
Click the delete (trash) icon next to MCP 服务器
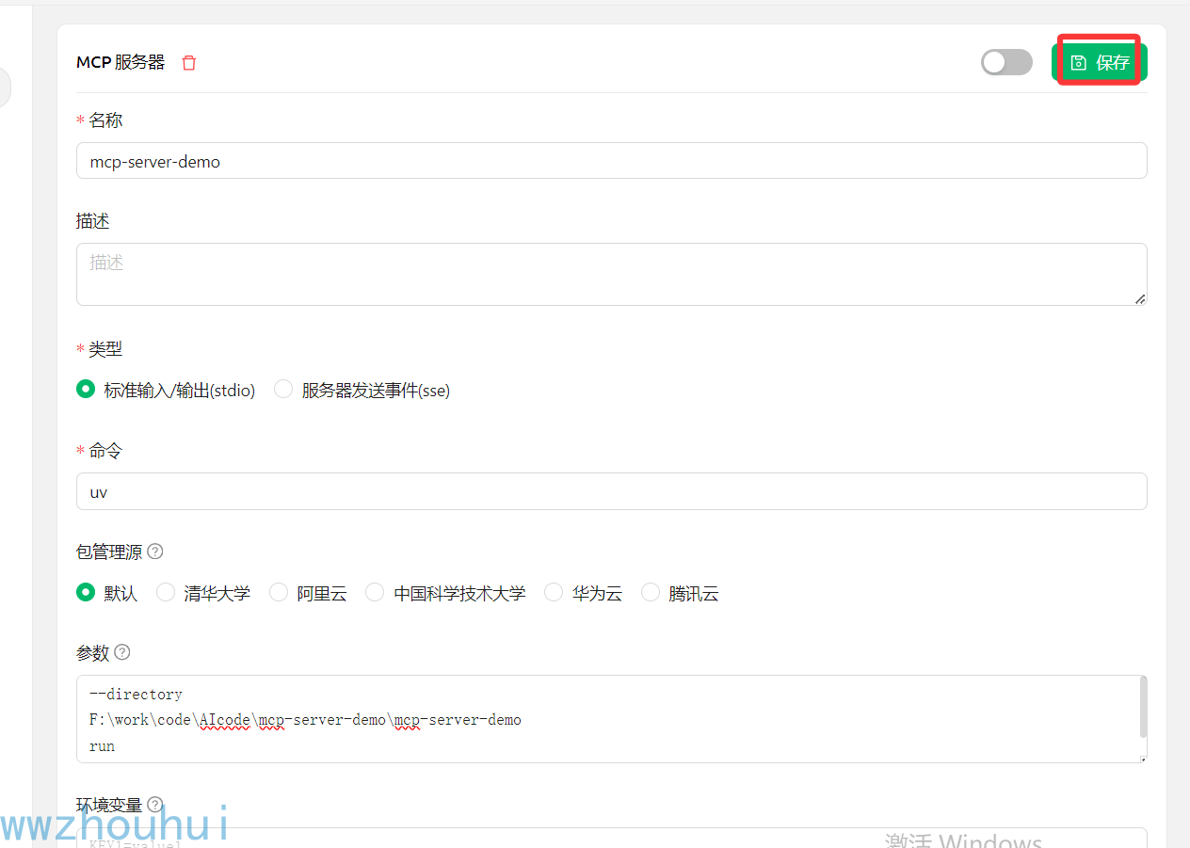coord(188,62)
